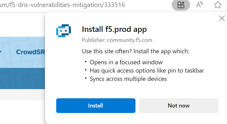Focus the address bar URL text
Screen dimensions: 227x124
[61, 5]
